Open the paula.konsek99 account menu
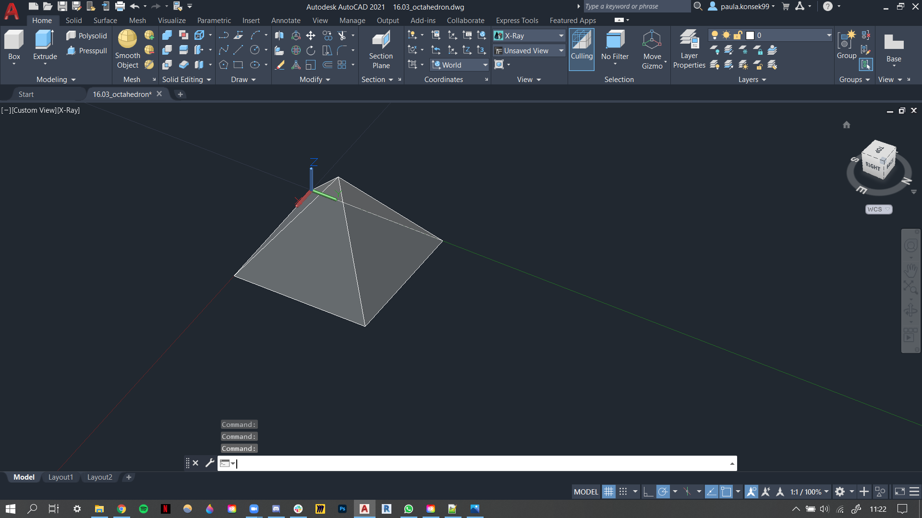Screen dimensions: 922x518 [x=742, y=6]
